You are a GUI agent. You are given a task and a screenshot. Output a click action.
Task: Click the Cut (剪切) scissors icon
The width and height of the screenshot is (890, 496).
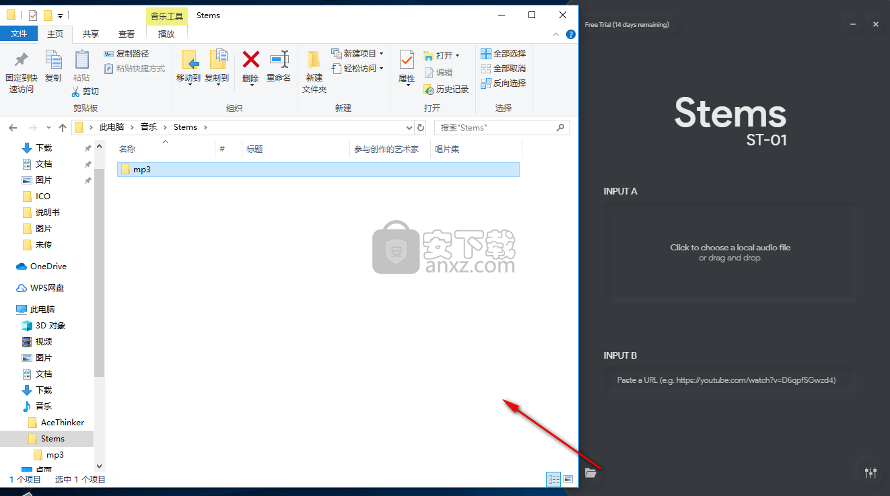pos(85,92)
